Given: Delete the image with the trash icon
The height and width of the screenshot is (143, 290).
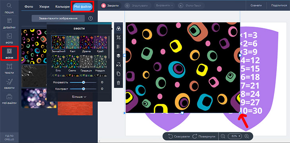Looking at the screenshot, I should 118,83.
